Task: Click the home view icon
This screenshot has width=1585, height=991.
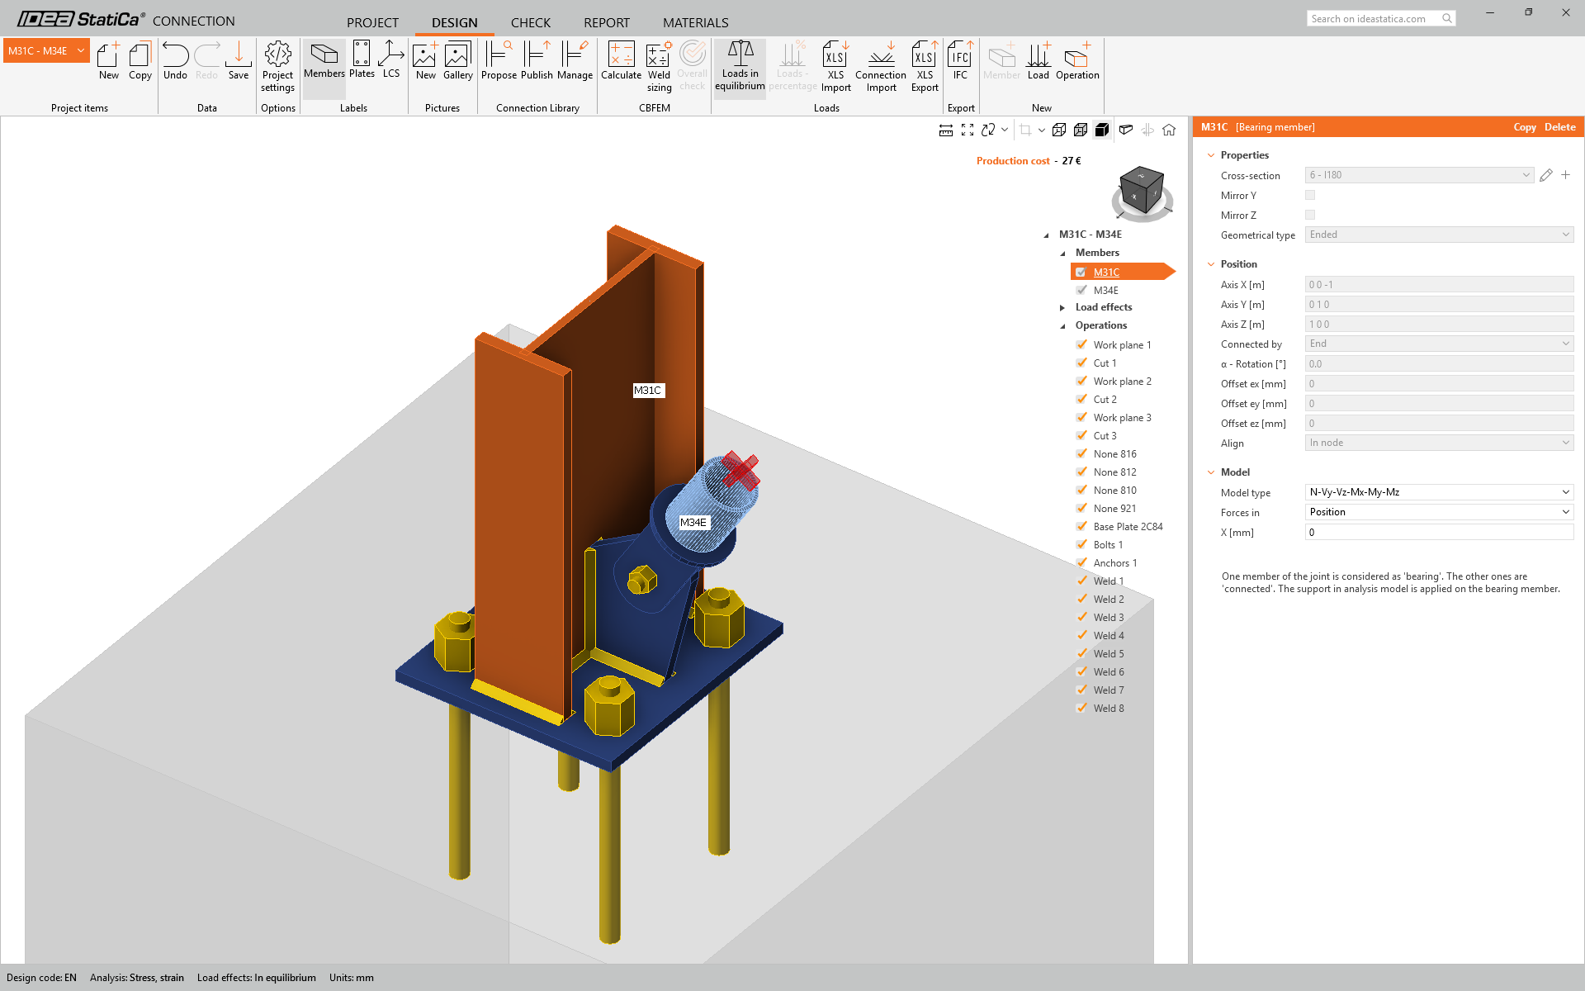Action: click(1169, 130)
